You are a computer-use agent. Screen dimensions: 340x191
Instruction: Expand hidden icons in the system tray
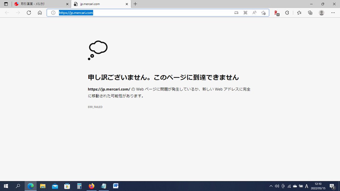[x=271, y=186]
